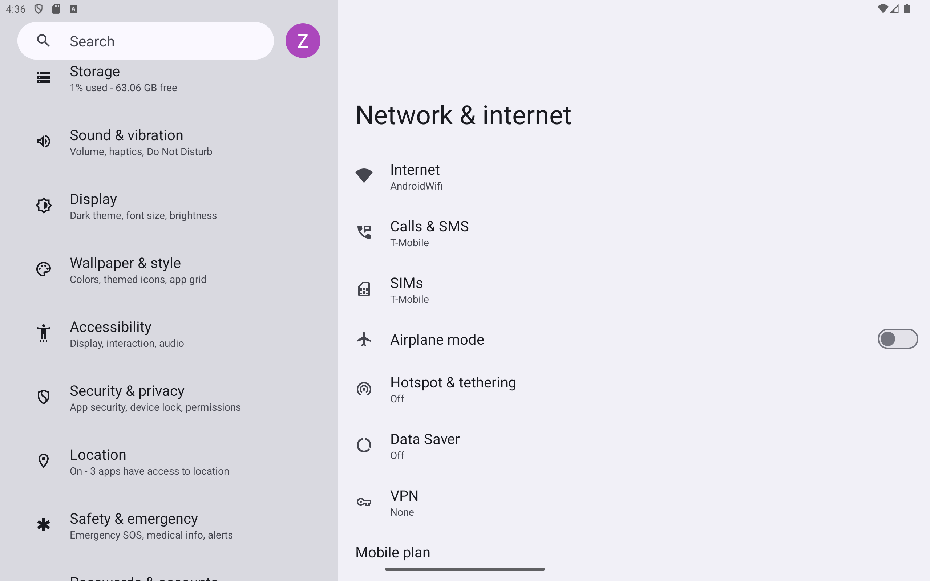
Task: Click the Security & privacy shield icon
Action: point(44,397)
